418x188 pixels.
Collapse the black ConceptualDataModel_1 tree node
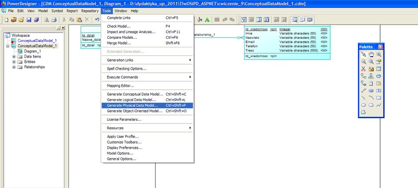pyautogui.click(x=7, y=46)
